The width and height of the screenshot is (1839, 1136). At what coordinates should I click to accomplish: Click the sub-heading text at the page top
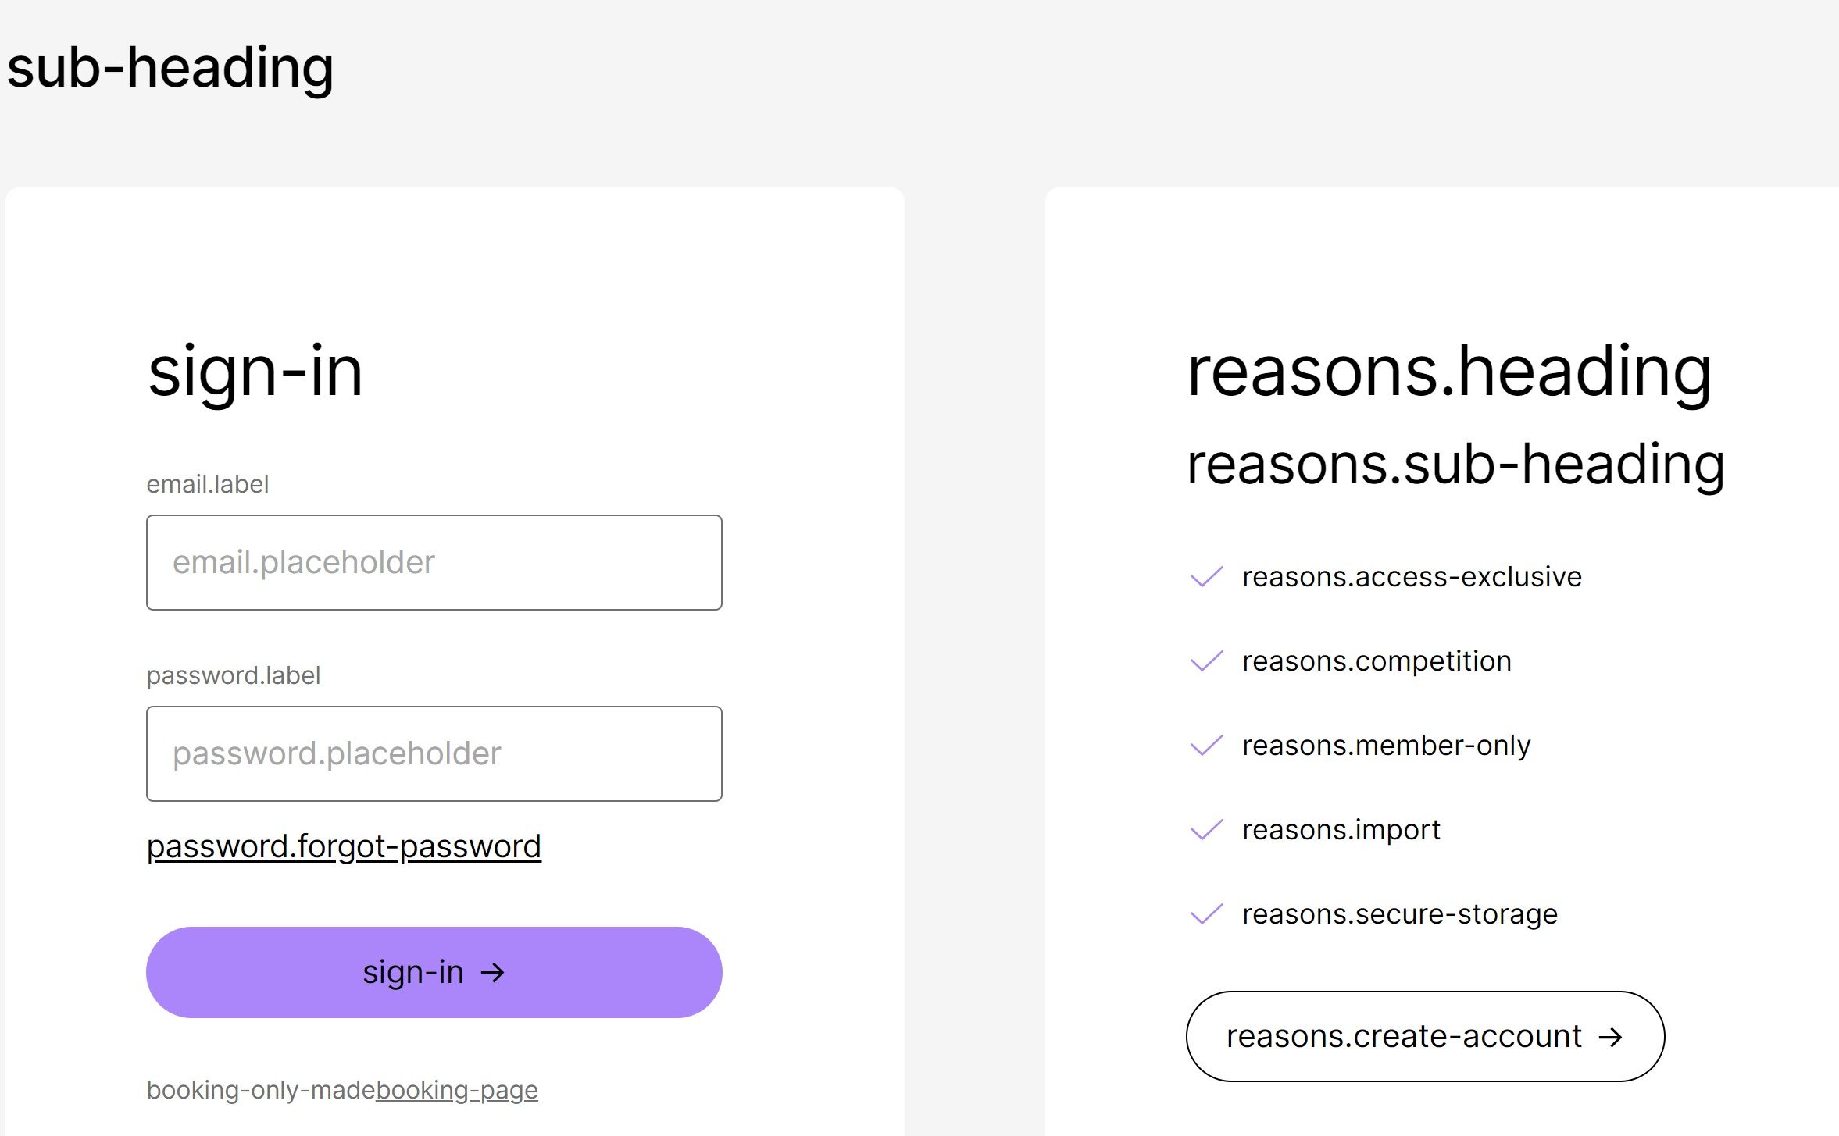pyautogui.click(x=170, y=68)
